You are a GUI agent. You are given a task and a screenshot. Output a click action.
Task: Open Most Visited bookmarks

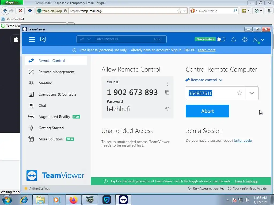pos(12,19)
